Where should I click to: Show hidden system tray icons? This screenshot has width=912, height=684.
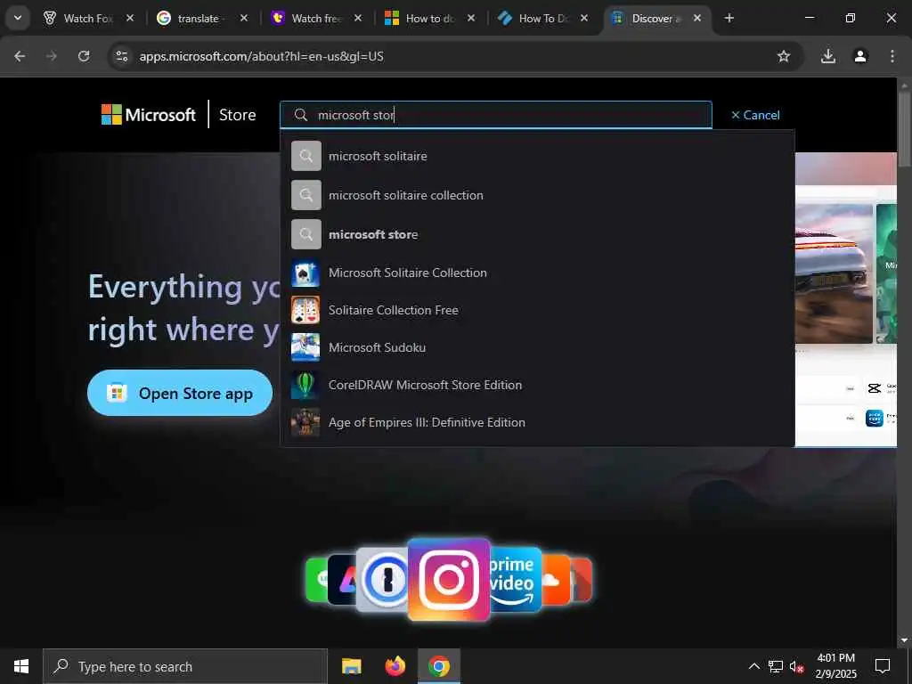(x=753, y=666)
